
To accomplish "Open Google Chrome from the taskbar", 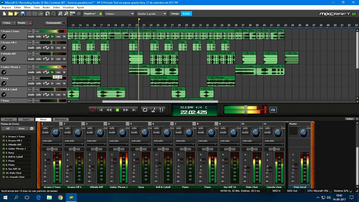I will click(x=60, y=198).
